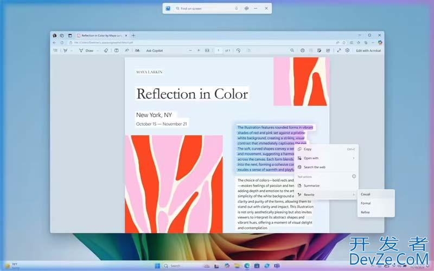Expand the Rewrite chevron arrow
The height and width of the screenshot is (271, 434).
coord(354,195)
